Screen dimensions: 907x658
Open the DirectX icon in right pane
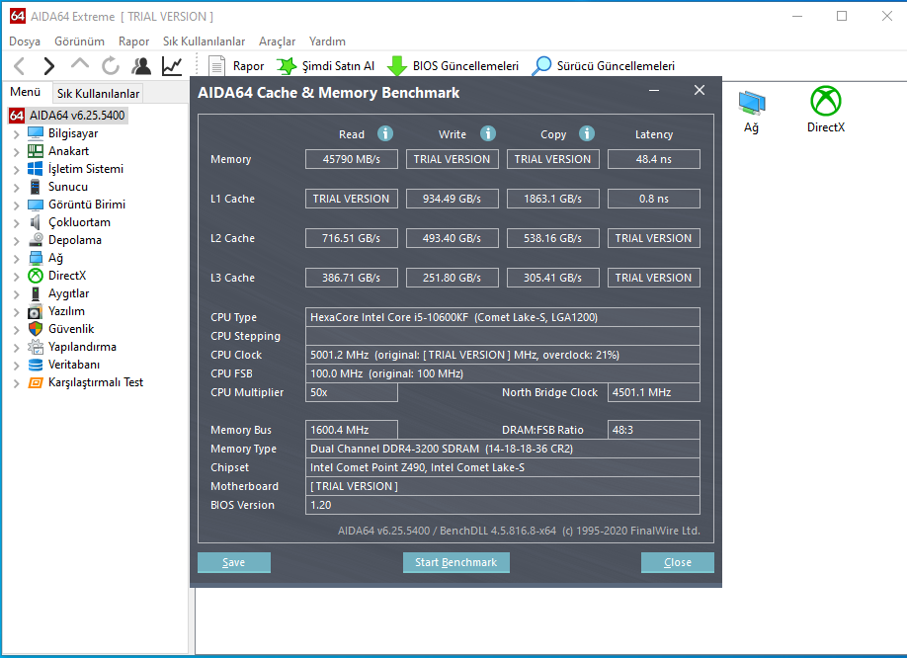826,101
